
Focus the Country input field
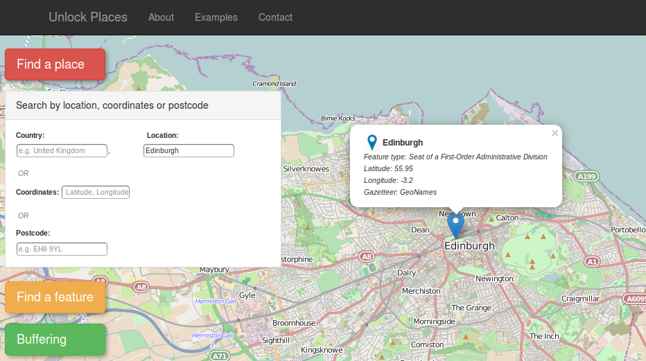tap(62, 150)
